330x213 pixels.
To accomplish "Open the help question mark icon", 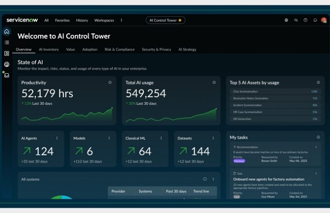I will pyautogui.click(x=305, y=20).
